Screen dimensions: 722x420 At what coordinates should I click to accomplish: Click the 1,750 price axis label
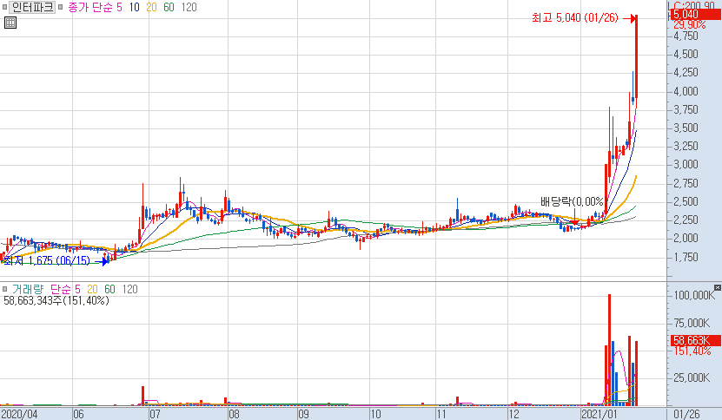(x=686, y=257)
